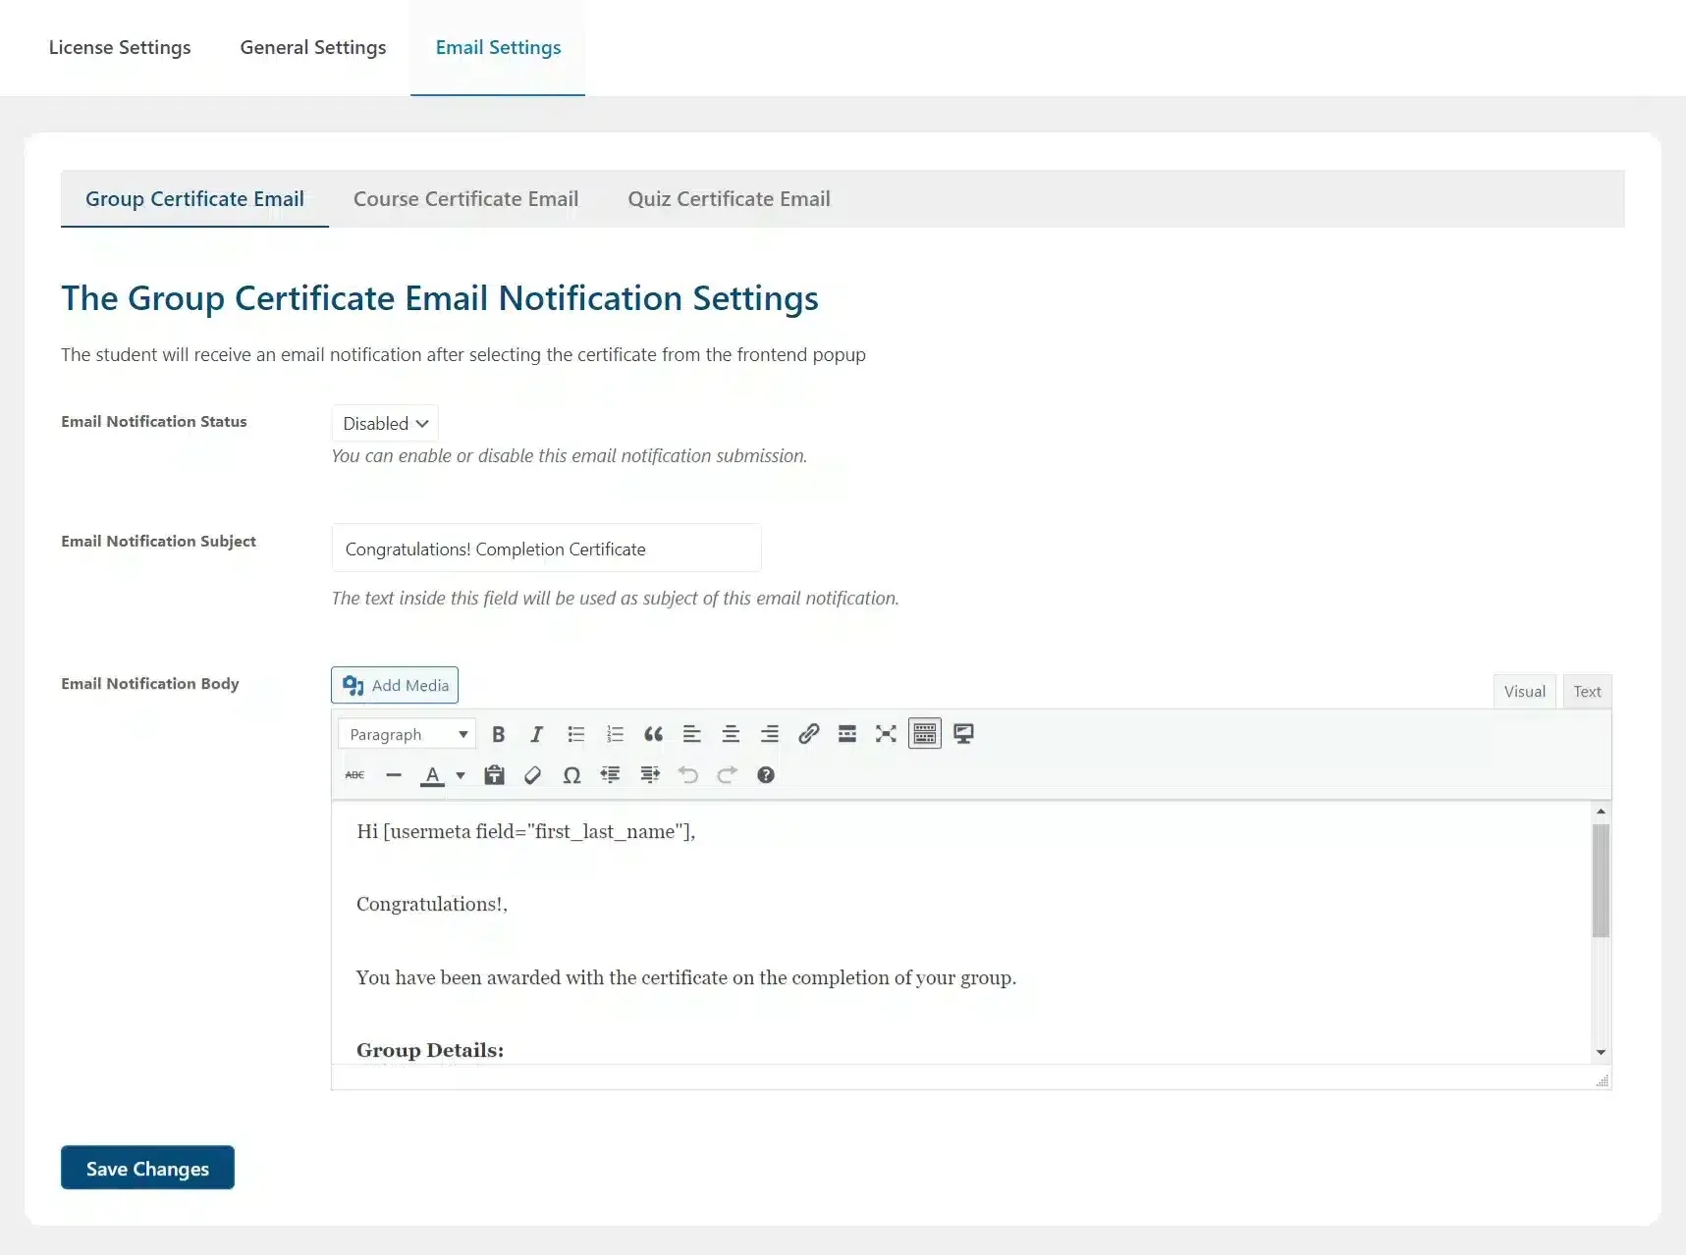Toggle bold formatting in the editor
Viewport: 1686px width, 1255px height.
click(498, 734)
